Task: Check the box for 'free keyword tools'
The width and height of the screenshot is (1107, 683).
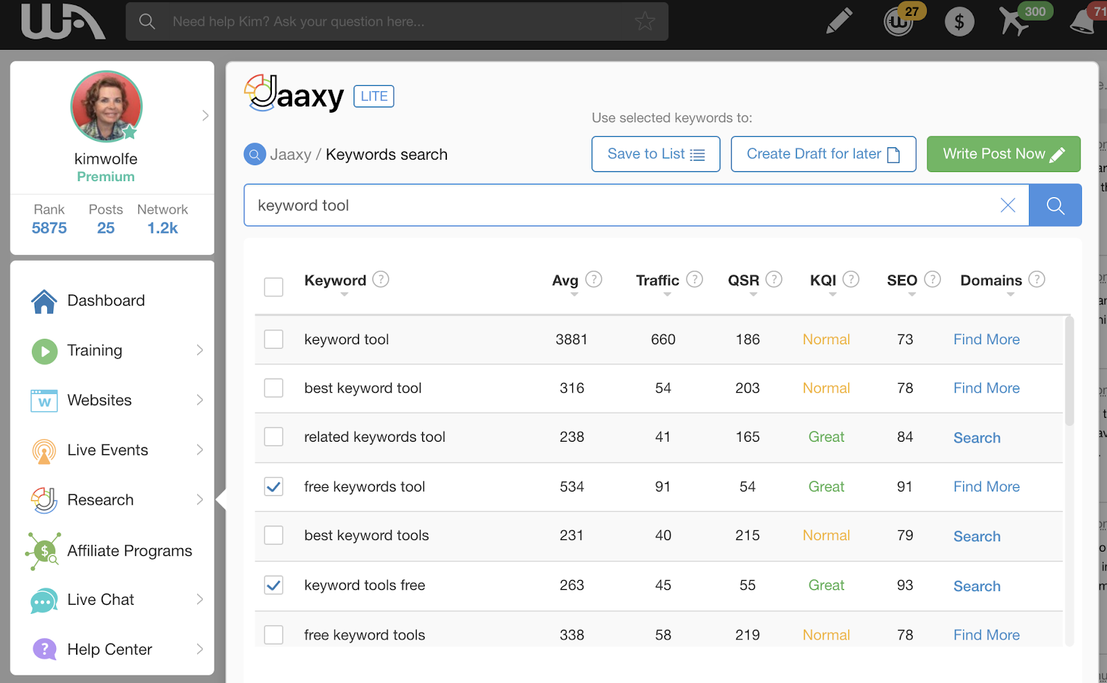Action: (274, 635)
